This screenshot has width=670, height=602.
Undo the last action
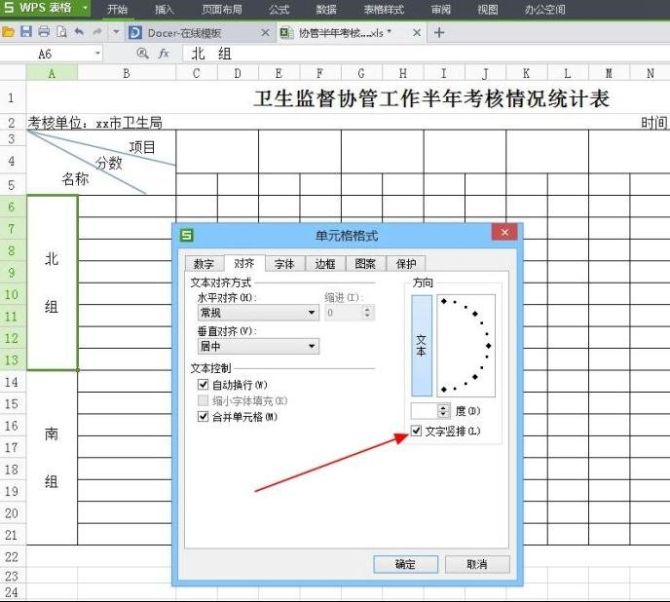[79, 31]
